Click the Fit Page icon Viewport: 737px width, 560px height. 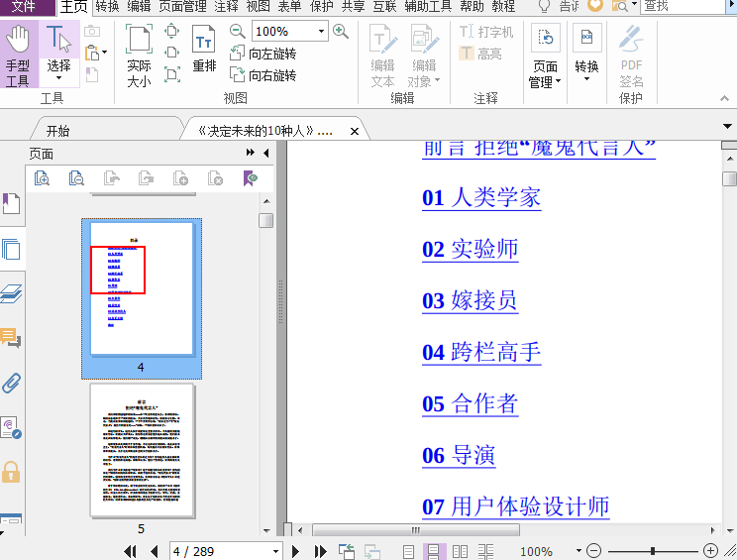[172, 32]
